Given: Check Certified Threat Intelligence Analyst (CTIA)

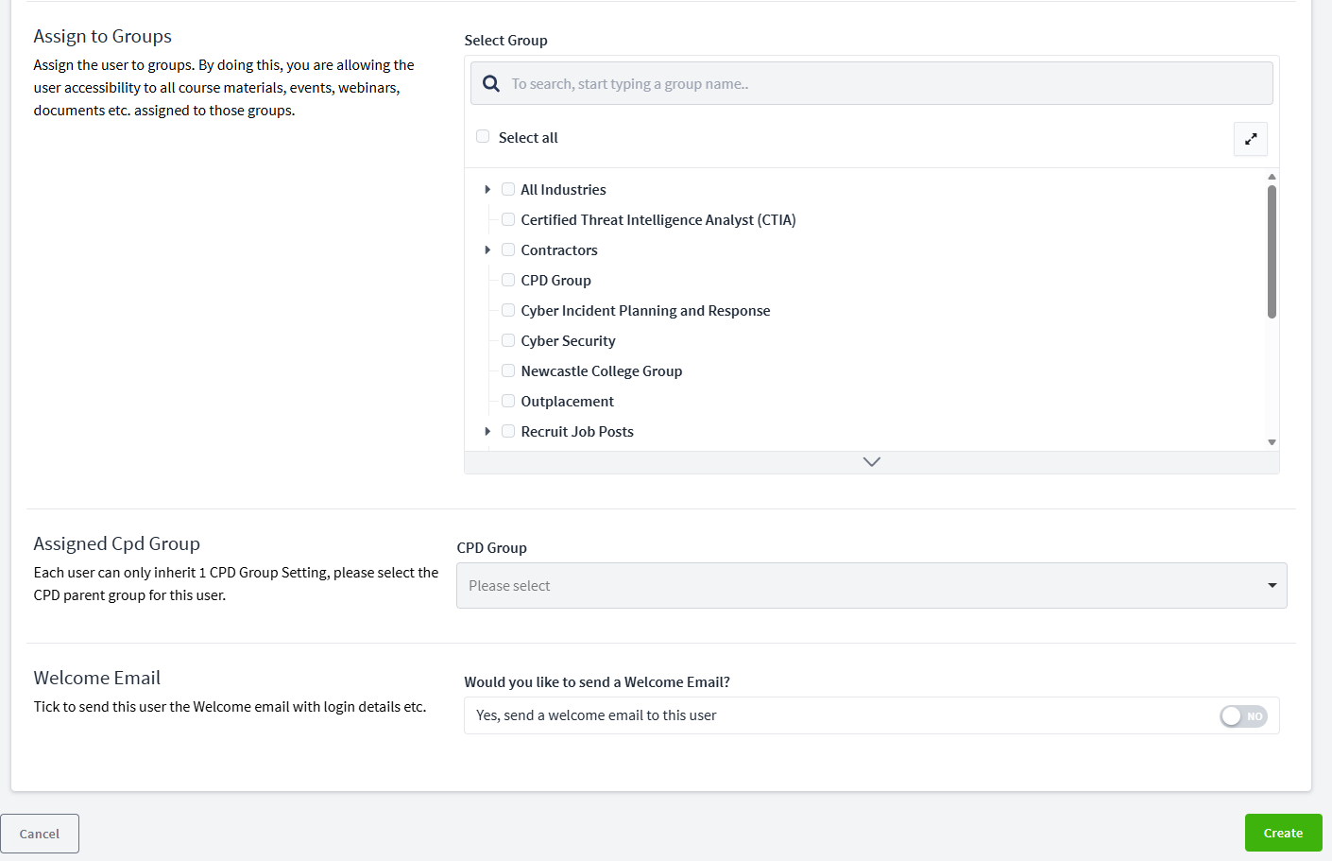Looking at the screenshot, I should [508, 219].
